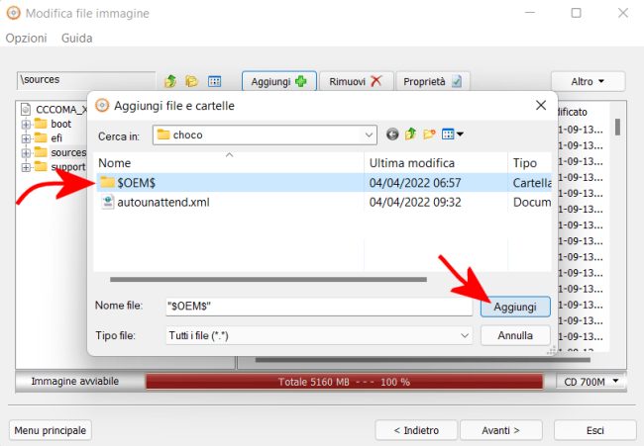Expand the boot folder tree node

coord(26,124)
